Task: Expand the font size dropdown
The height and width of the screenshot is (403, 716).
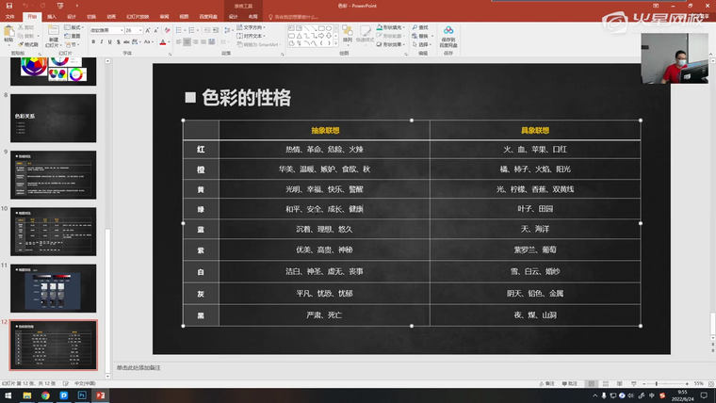Action: pos(140,30)
